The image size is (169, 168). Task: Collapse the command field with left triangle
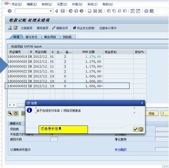point(57,11)
